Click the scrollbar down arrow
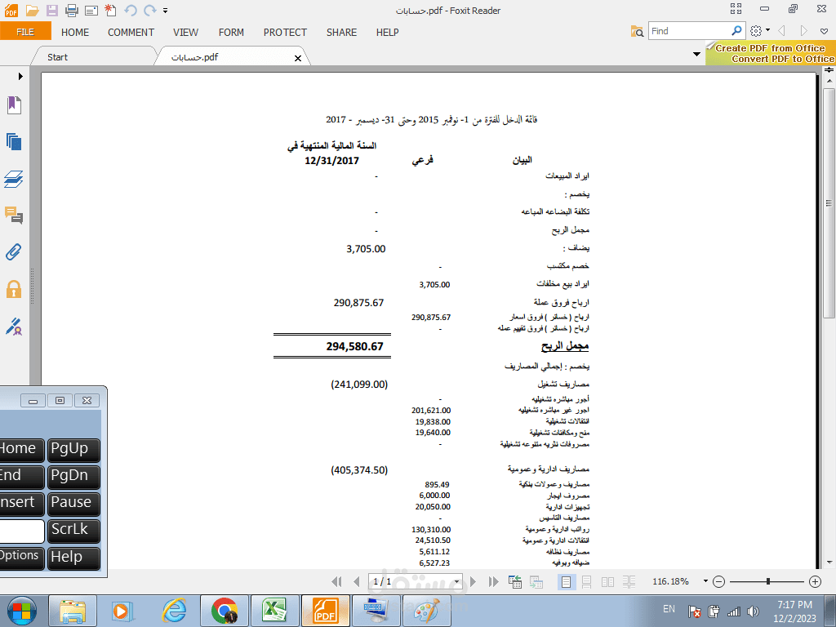836x627 pixels. [x=829, y=563]
